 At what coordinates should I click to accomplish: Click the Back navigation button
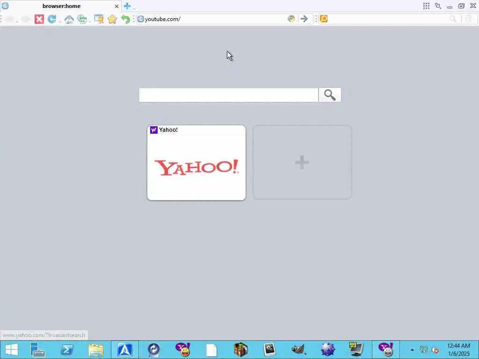pos(10,19)
